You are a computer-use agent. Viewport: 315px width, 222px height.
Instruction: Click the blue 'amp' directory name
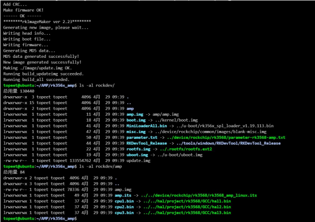pyautogui.click(x=130, y=109)
